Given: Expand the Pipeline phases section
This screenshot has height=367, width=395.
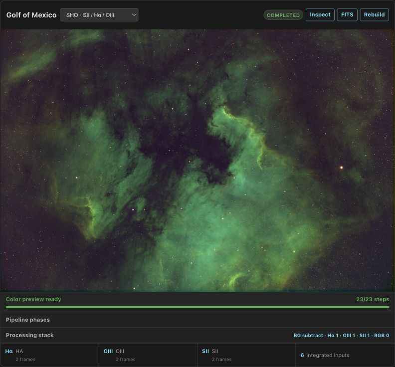Looking at the screenshot, I should [197, 320].
